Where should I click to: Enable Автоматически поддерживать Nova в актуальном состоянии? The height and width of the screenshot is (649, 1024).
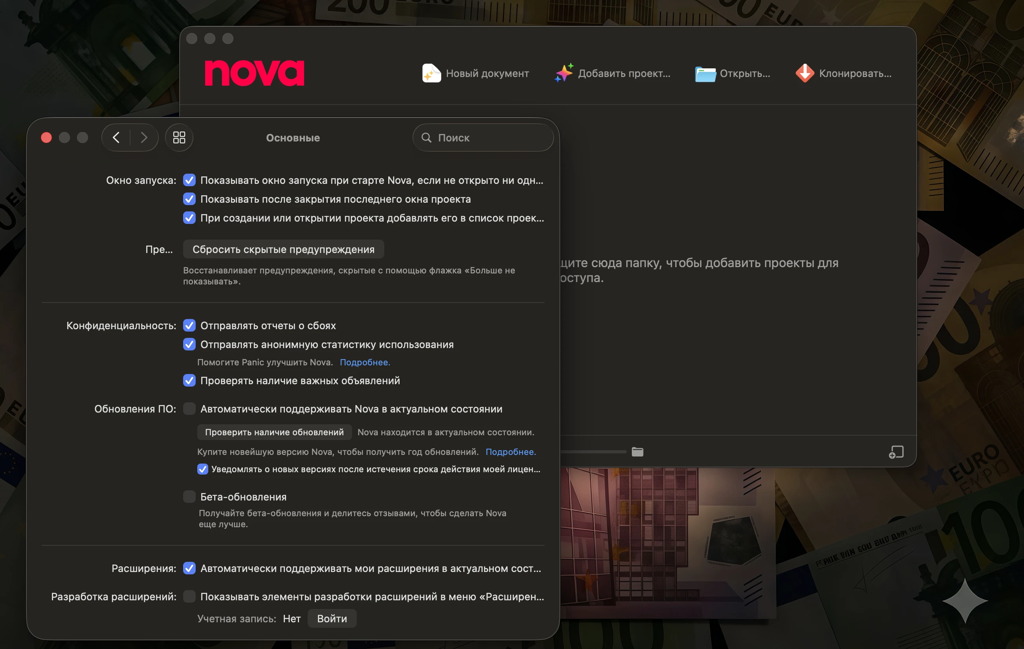click(189, 409)
